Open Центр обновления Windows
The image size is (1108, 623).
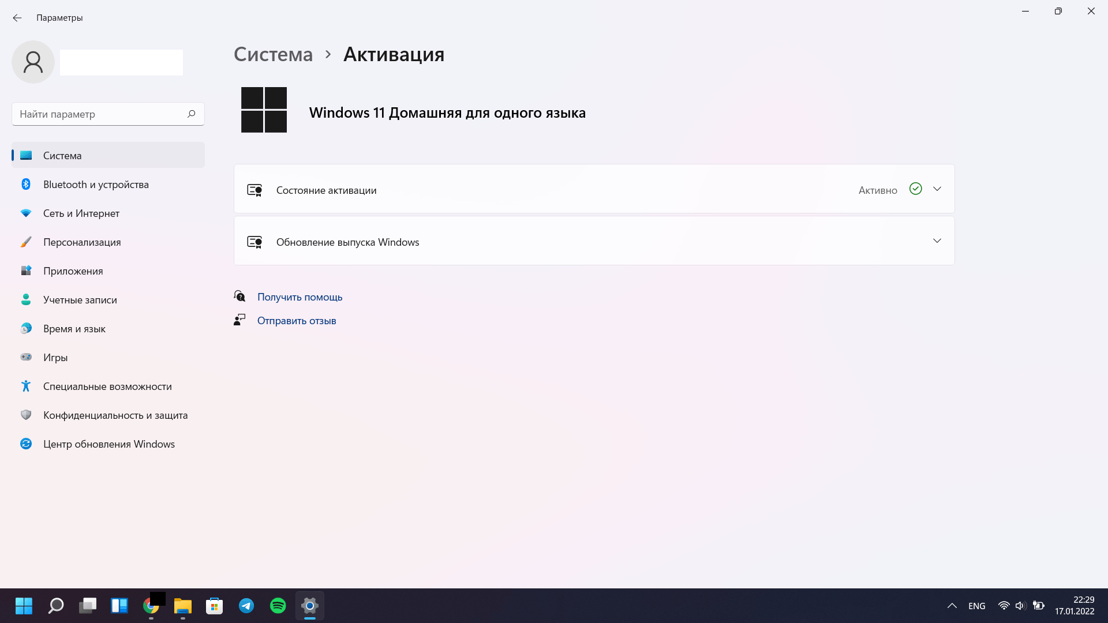[108, 444]
